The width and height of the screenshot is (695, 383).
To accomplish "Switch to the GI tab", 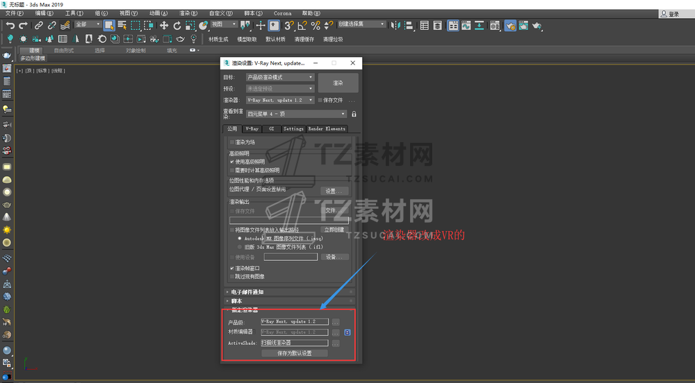I will 272,128.
